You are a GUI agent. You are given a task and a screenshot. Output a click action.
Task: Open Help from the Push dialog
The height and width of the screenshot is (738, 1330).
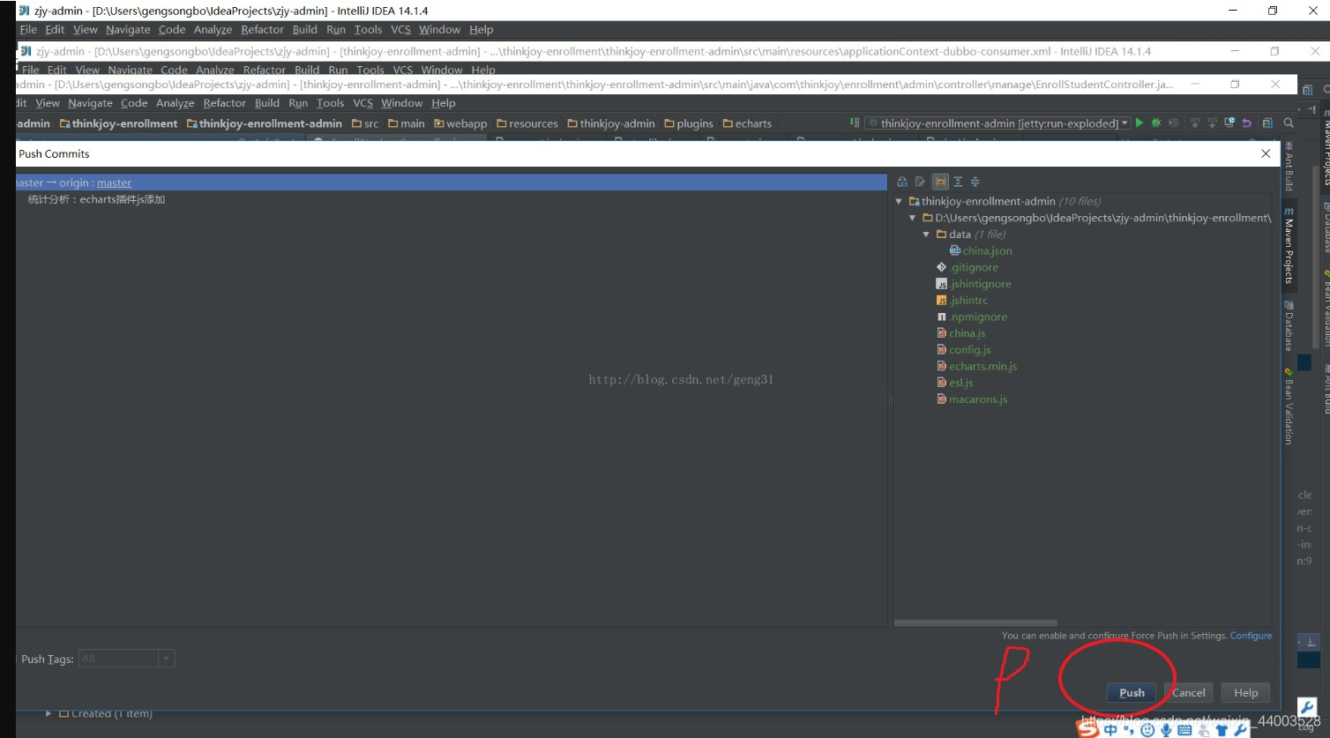1245,692
